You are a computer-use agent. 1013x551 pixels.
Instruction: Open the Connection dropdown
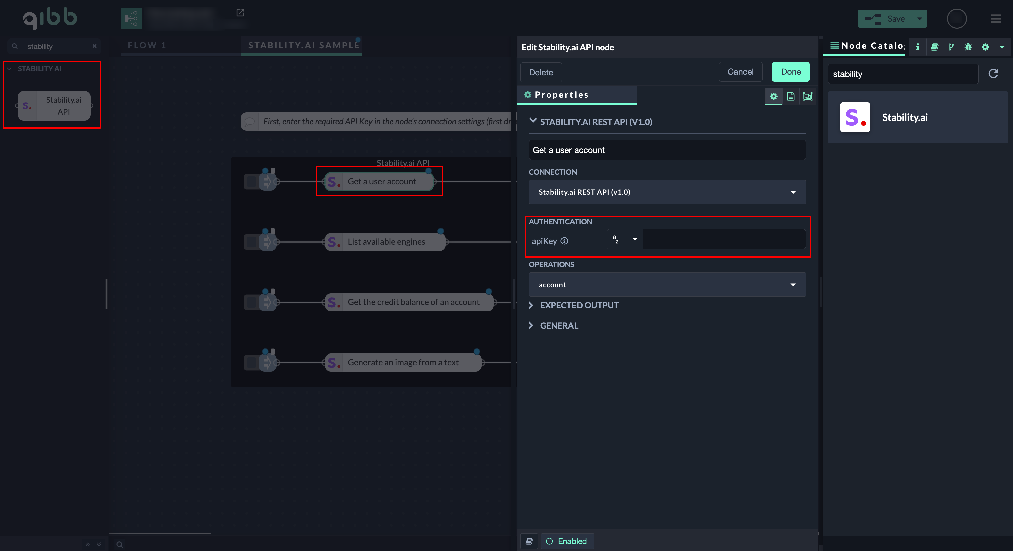coord(667,192)
